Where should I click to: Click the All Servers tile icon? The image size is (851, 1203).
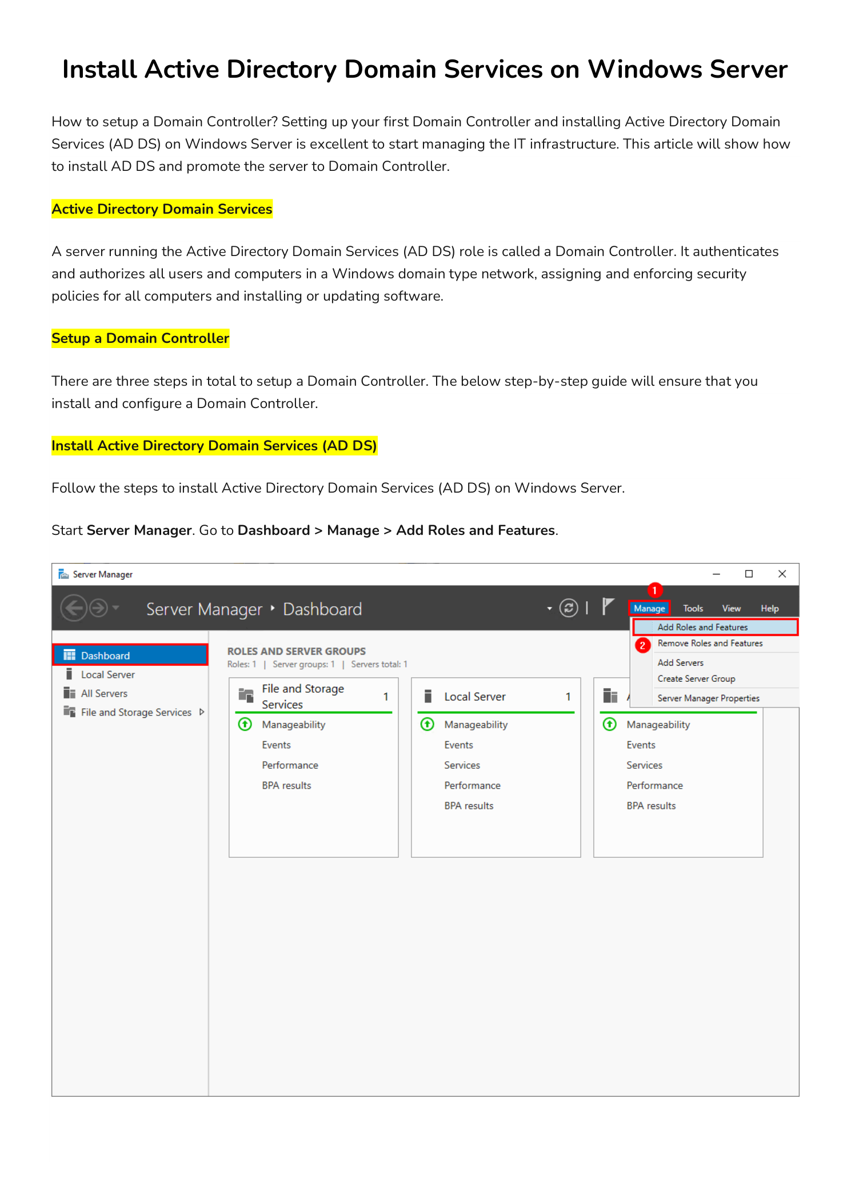pyautogui.click(x=610, y=696)
